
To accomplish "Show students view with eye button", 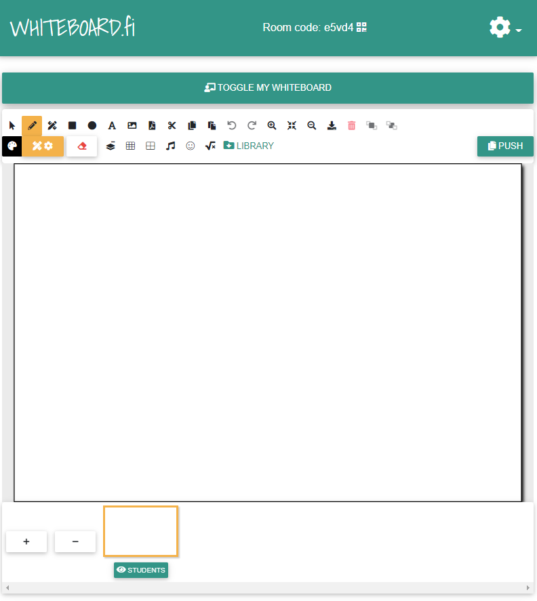I will (x=141, y=570).
